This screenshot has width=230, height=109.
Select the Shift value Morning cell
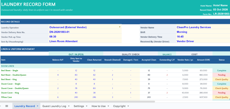(x=203, y=32)
